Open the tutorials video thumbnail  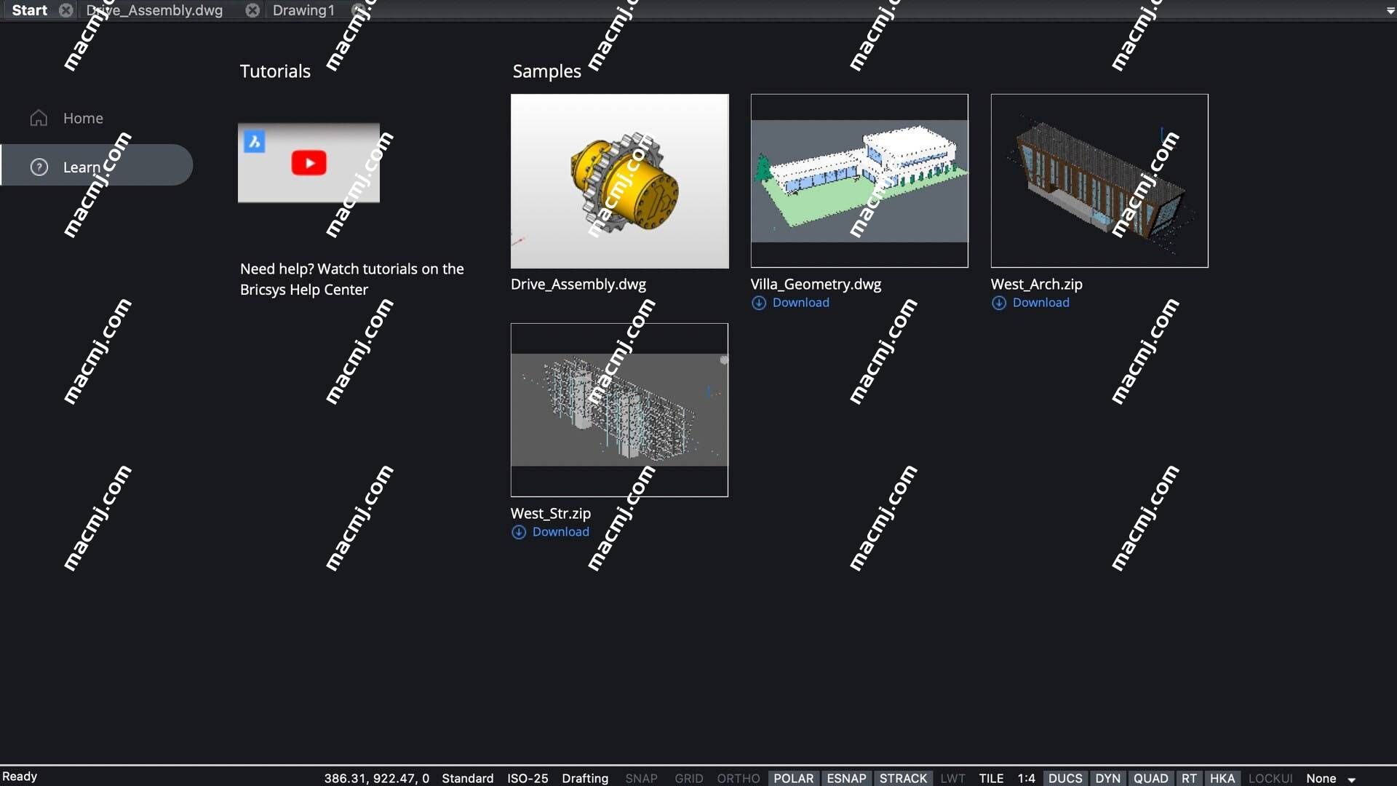point(309,162)
